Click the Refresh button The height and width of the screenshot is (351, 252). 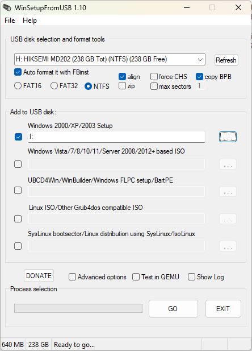(226, 60)
